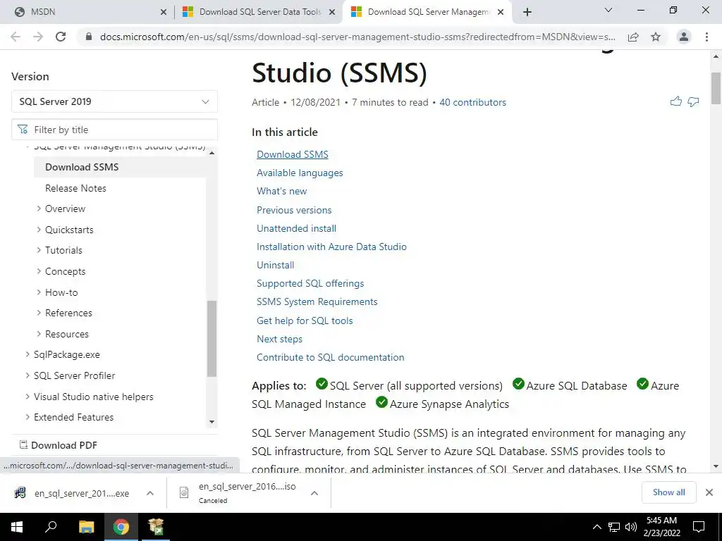722x541 pixels.
Task: Click the browser forward arrow
Action: (x=38, y=37)
